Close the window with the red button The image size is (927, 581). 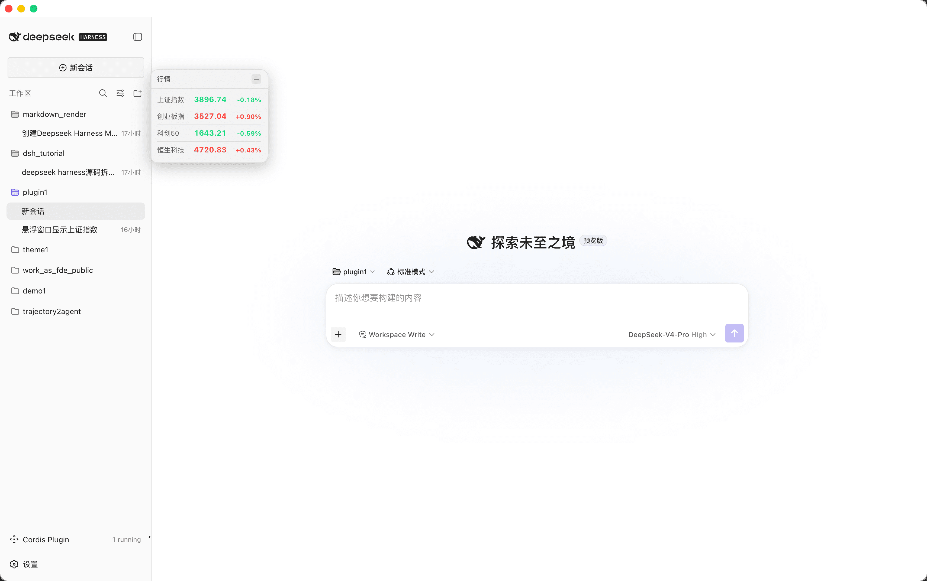[x=9, y=8]
